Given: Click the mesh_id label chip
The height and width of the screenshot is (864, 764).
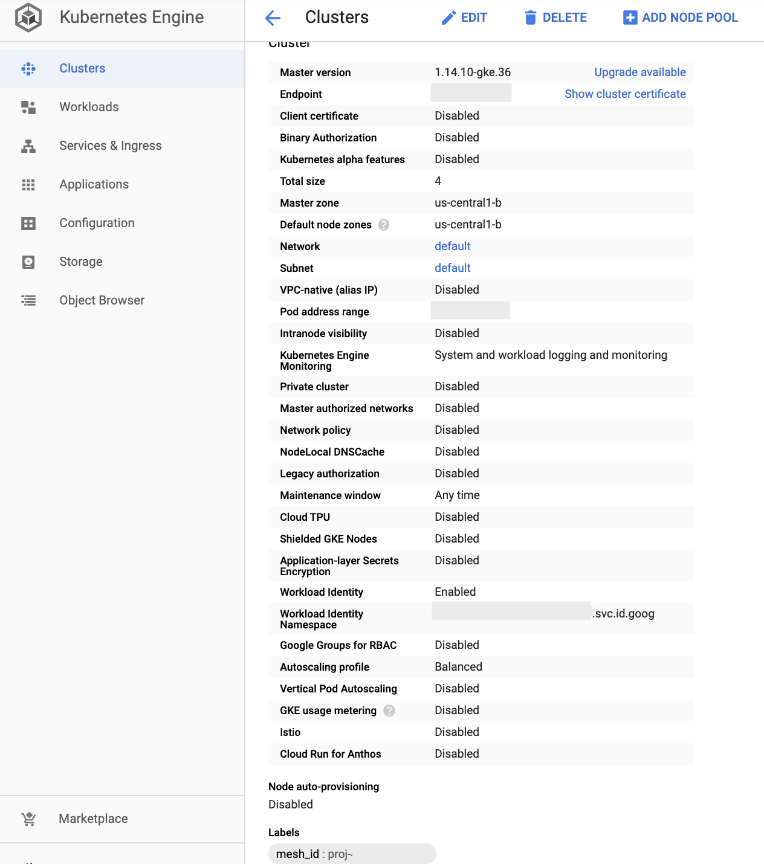Looking at the screenshot, I should point(352,854).
